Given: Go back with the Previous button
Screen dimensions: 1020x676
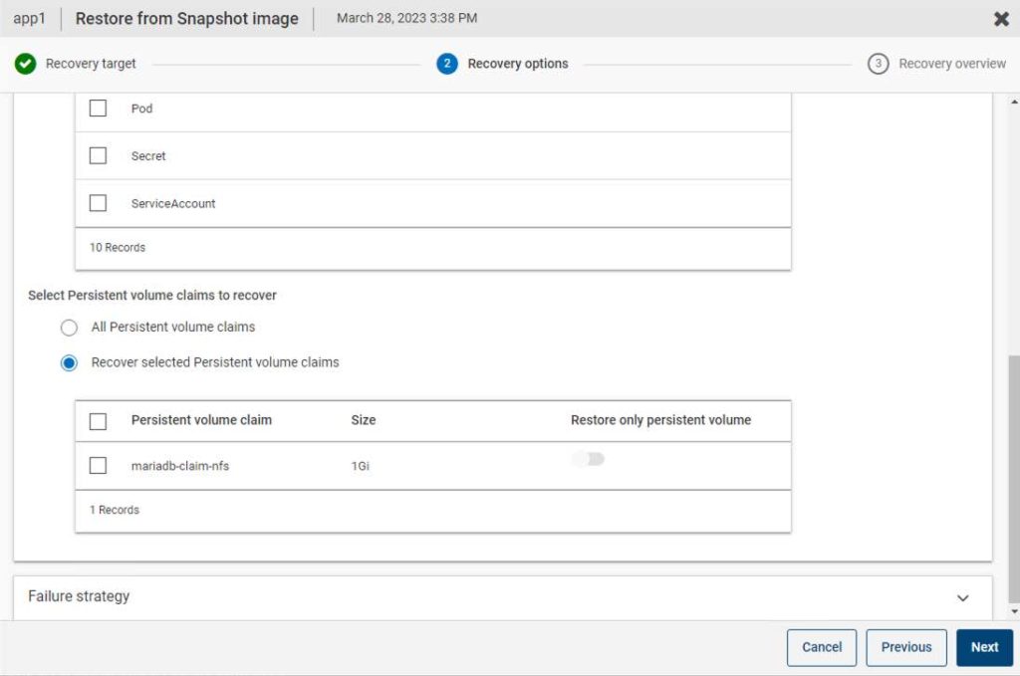Looking at the screenshot, I should click(905, 647).
